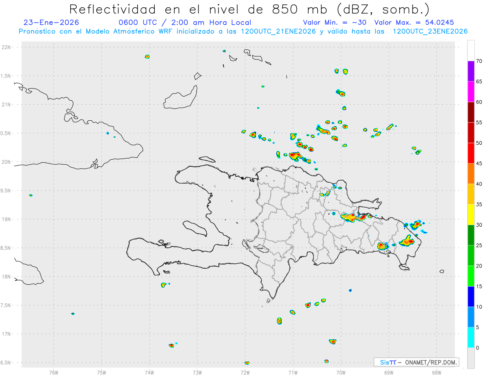Click the '55' colorbar label
The width and height of the screenshot is (490, 378).
(x=479, y=123)
